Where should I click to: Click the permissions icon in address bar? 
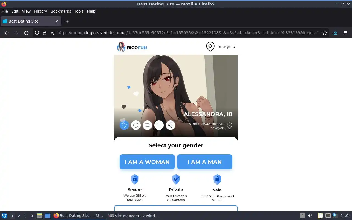point(53,33)
